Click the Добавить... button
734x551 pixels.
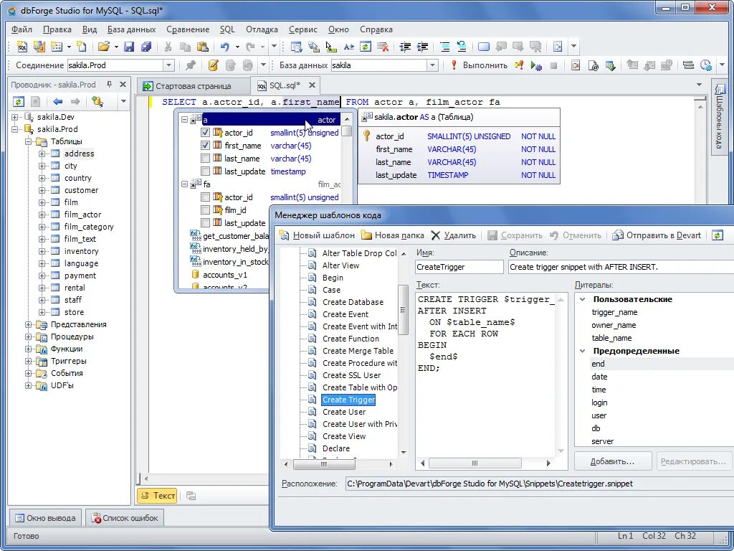point(612,461)
